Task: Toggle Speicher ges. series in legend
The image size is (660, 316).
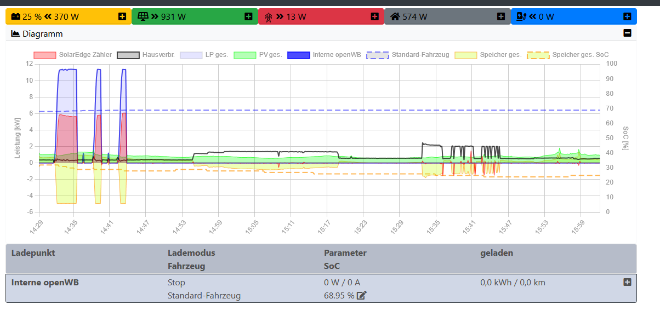Action: coord(488,55)
